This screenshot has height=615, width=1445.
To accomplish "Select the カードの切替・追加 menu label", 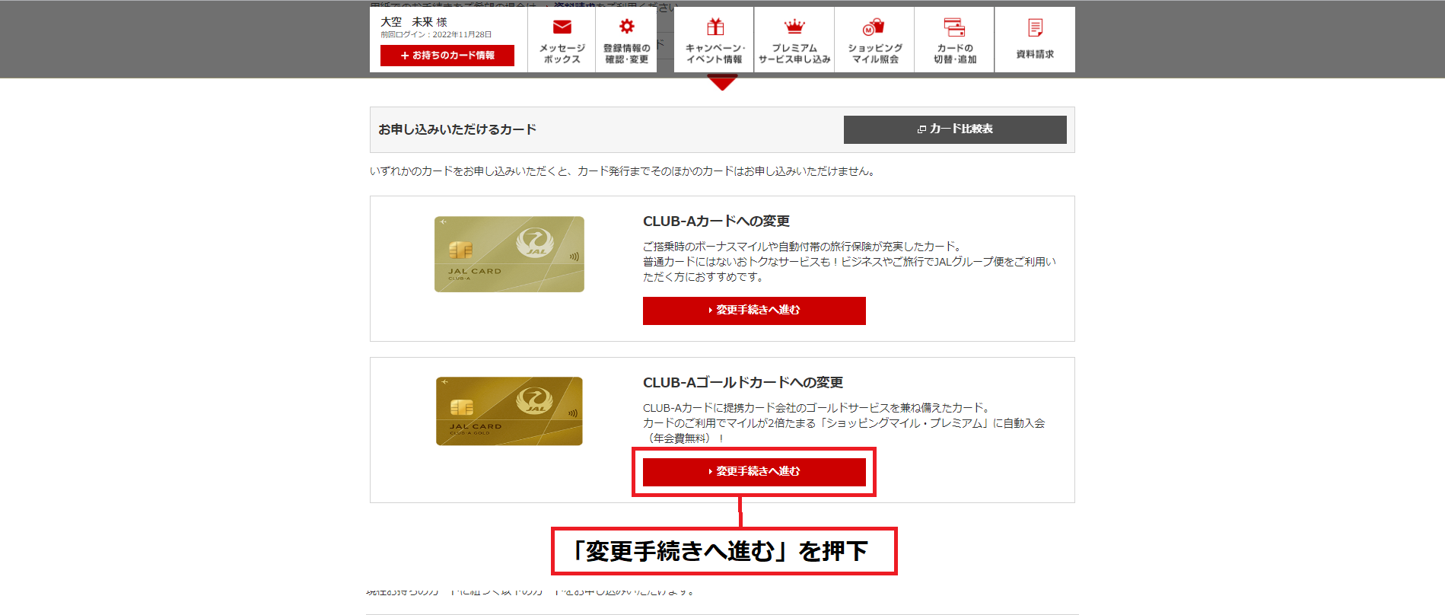I will pos(954,53).
